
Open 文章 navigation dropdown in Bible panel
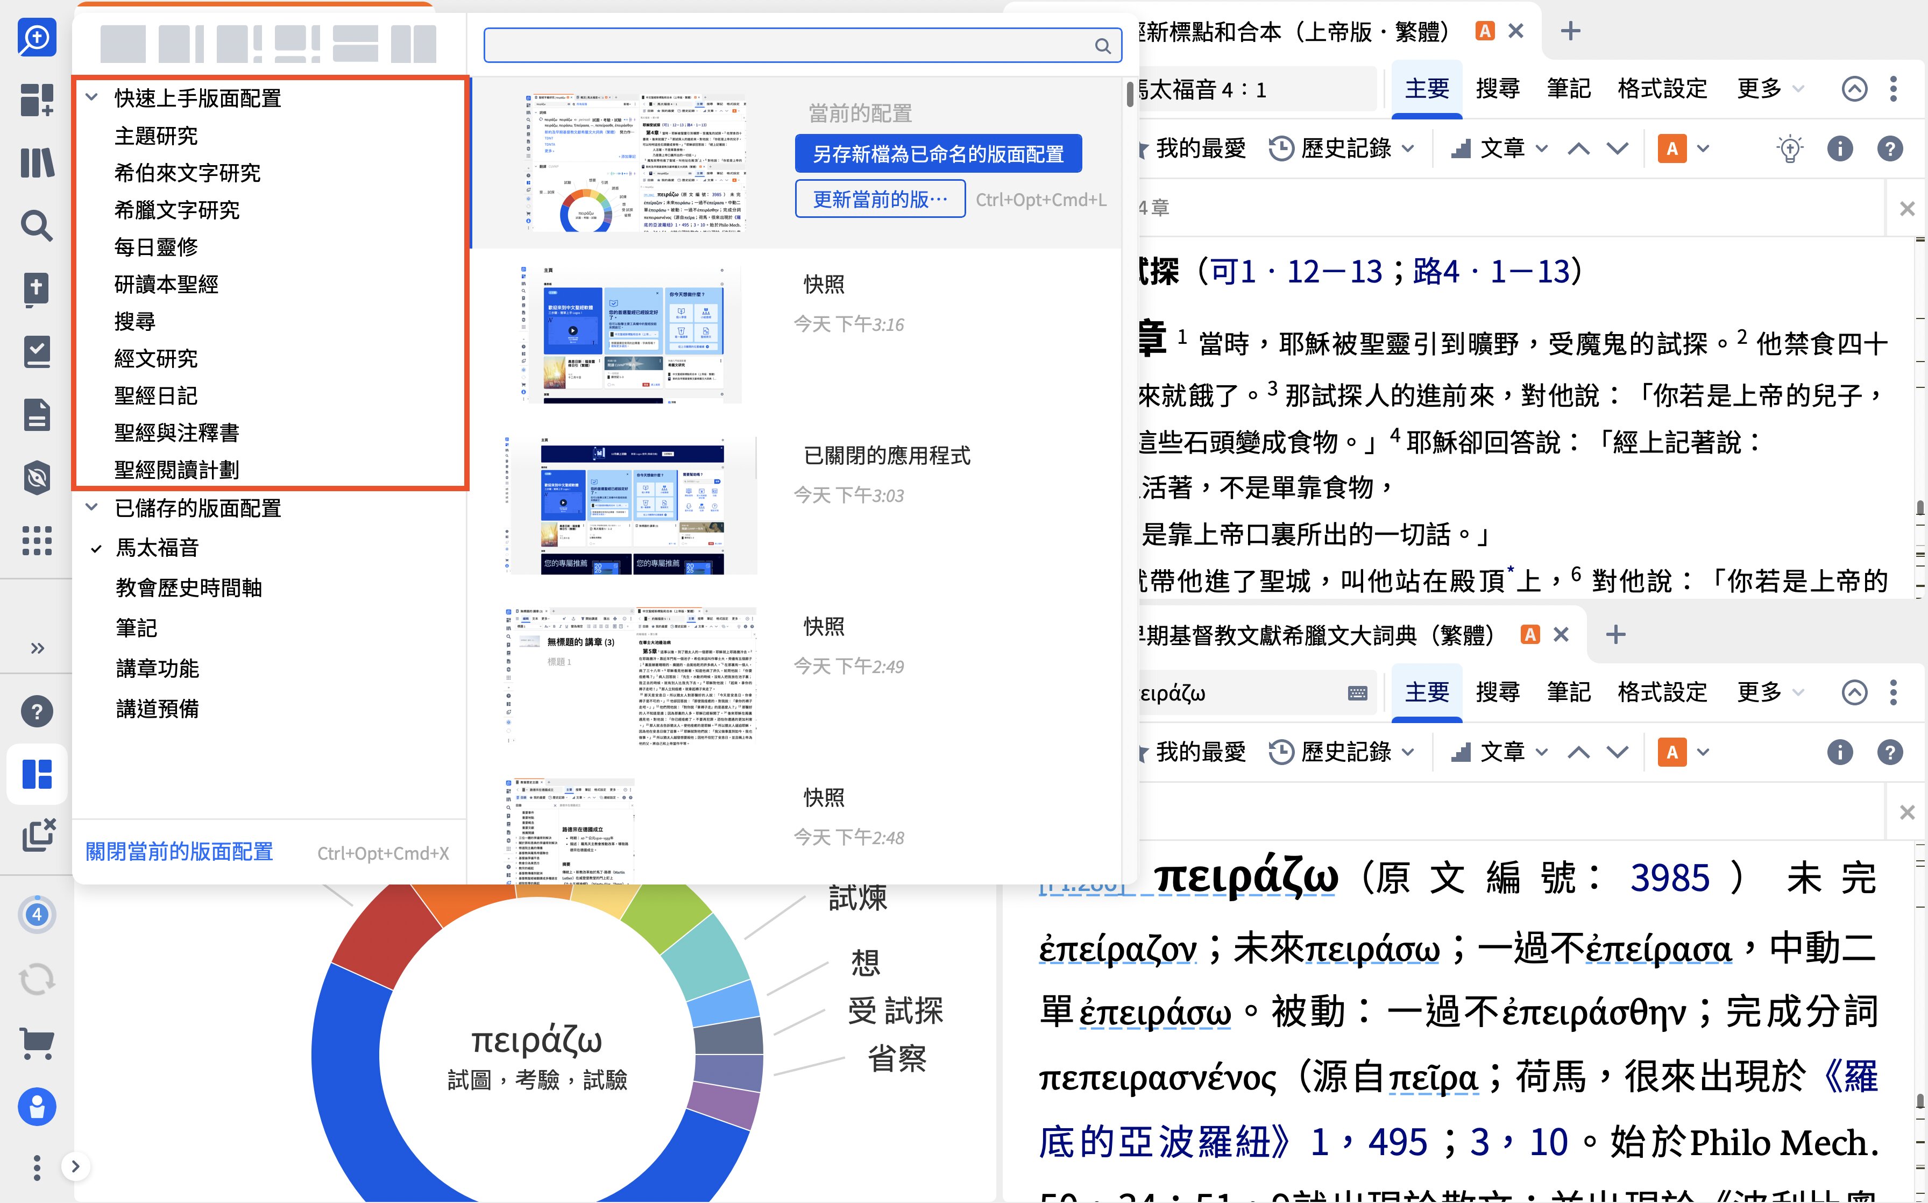1499,148
